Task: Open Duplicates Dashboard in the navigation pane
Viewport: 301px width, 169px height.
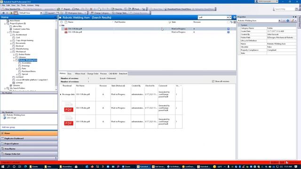Action: pyautogui.click(x=29, y=138)
